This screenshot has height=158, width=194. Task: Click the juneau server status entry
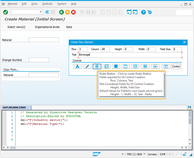point(152,154)
